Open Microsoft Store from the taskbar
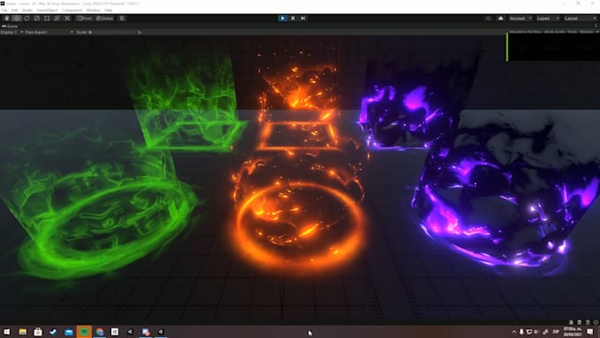 [x=38, y=332]
